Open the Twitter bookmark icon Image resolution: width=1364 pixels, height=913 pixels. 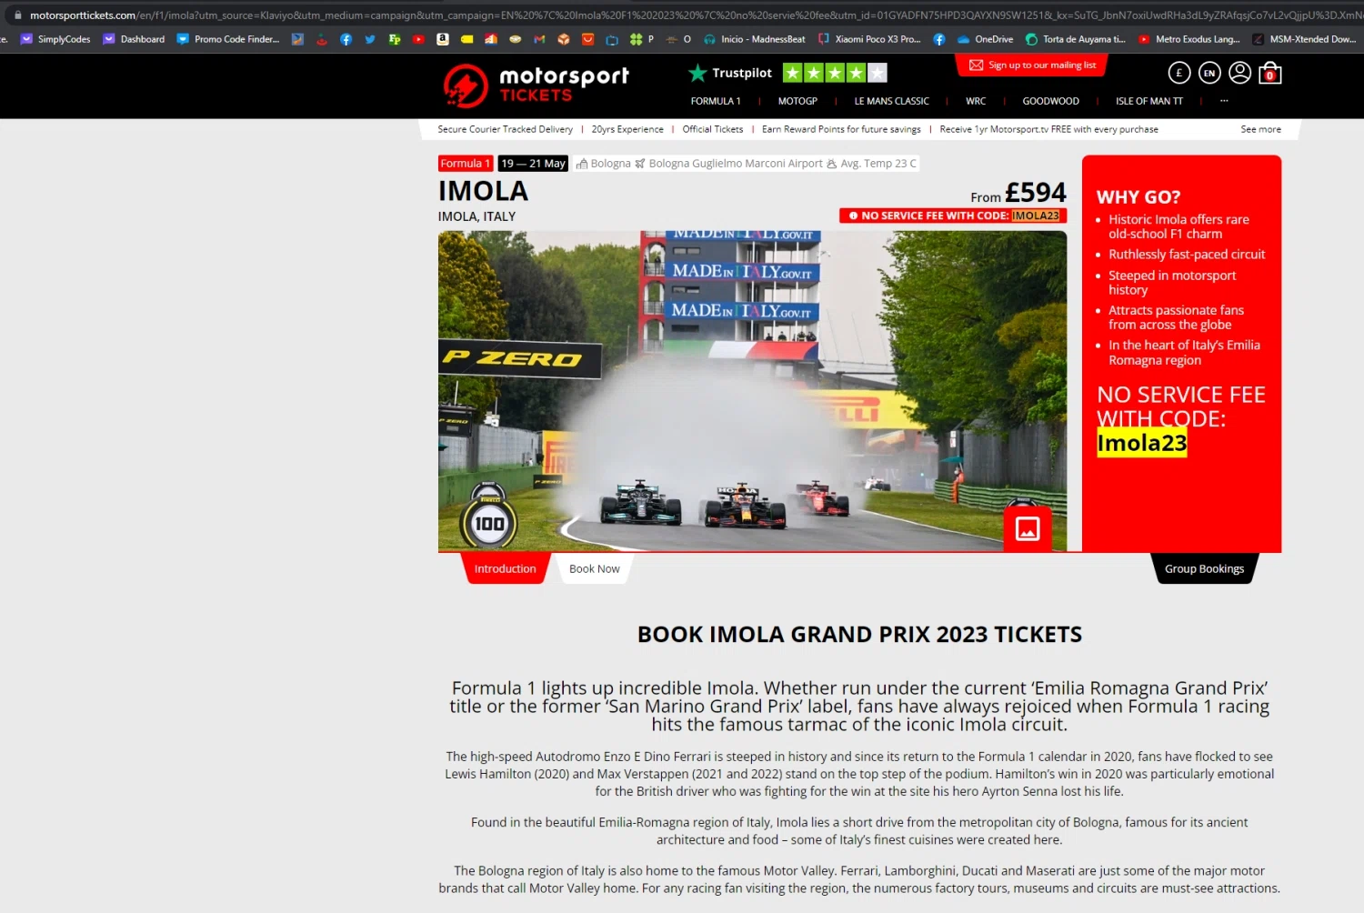[370, 39]
